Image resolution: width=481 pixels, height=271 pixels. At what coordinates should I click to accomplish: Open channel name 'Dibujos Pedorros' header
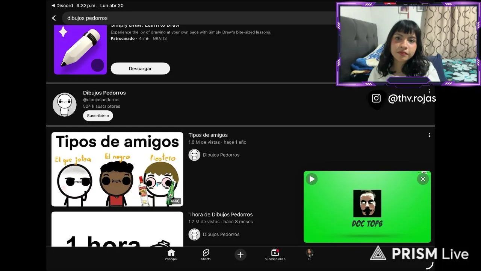click(x=104, y=93)
